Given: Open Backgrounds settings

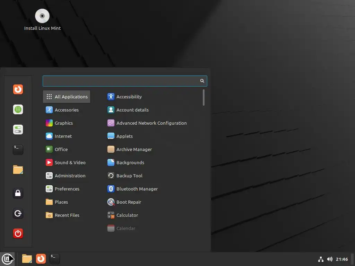Looking at the screenshot, I should click(153, 162).
